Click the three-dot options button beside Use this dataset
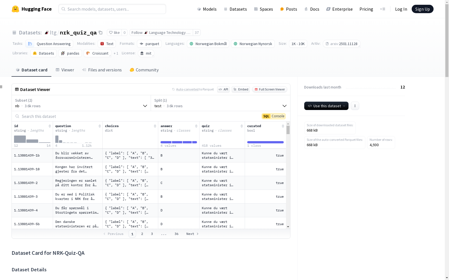 (355, 106)
